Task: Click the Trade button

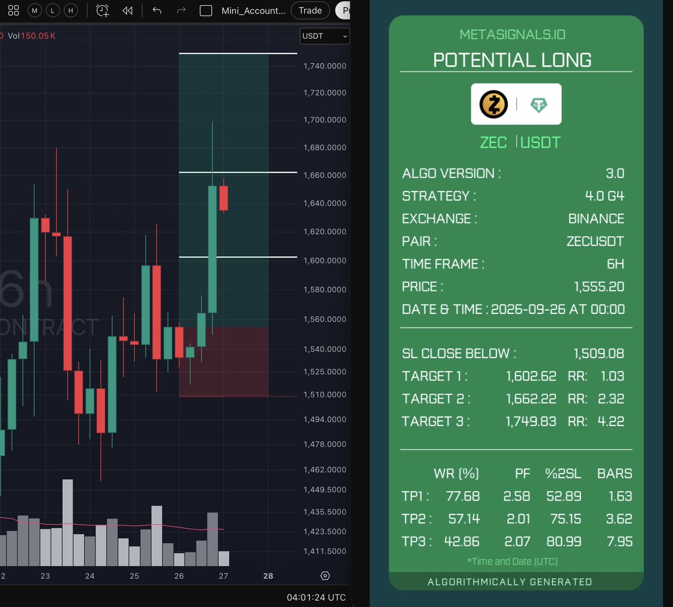Action: (x=310, y=10)
